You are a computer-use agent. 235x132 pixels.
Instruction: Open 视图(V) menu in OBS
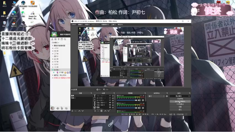tap(87, 25)
